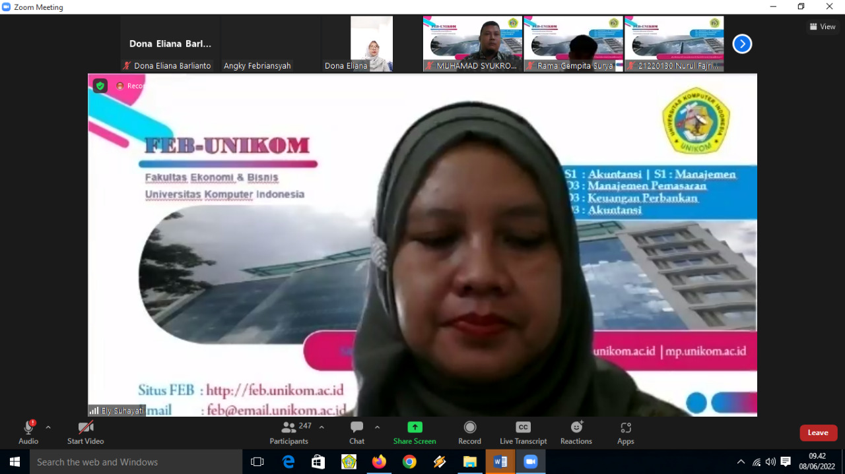Select Dona Eliana video thumbnail
Screen dimensions: 845x474
[x=372, y=44]
